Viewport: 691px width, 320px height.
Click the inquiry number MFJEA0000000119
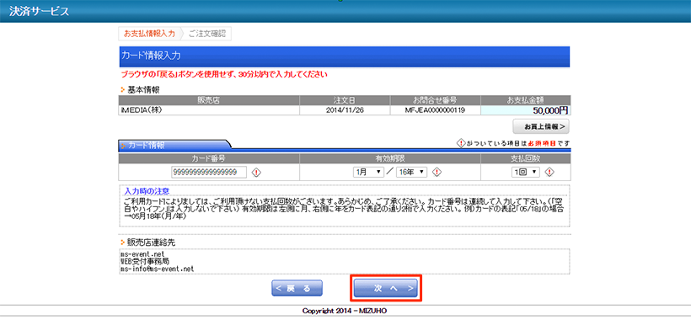(x=435, y=110)
